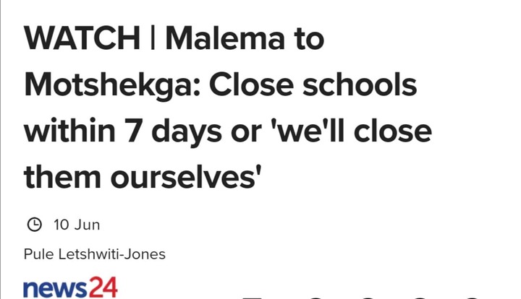521x299 pixels.
Task: Click 'them ourselves' in the headline's last line
Action: [x=143, y=178]
